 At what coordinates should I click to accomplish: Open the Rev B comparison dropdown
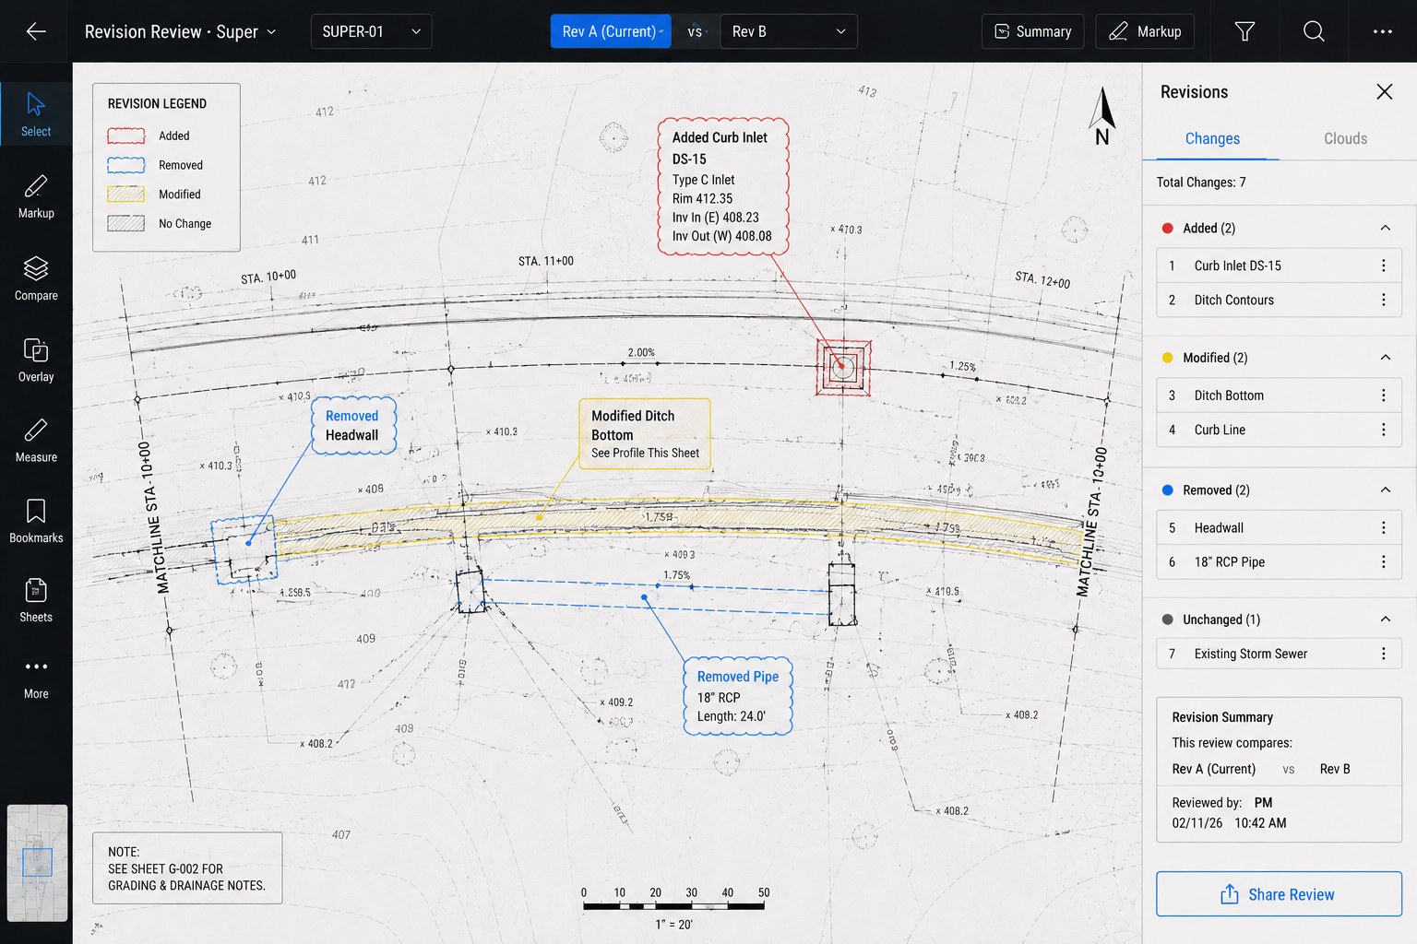(x=789, y=31)
